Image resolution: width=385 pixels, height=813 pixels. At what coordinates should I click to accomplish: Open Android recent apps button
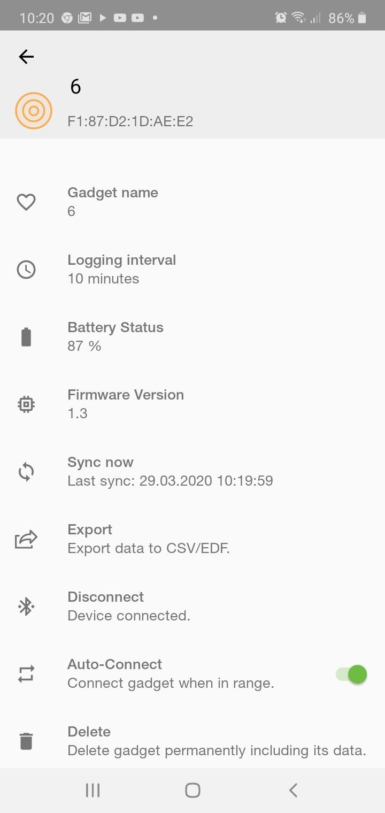tap(93, 791)
